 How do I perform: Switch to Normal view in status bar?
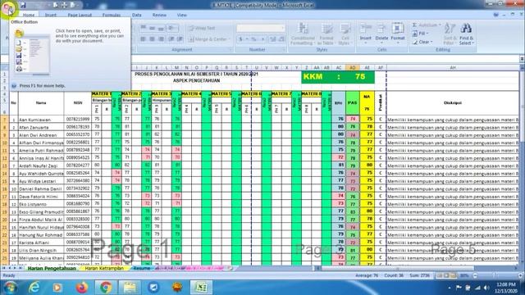440,275
